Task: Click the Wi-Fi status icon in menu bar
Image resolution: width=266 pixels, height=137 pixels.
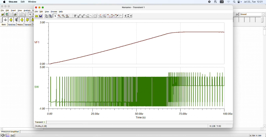Action: pos(229,2)
